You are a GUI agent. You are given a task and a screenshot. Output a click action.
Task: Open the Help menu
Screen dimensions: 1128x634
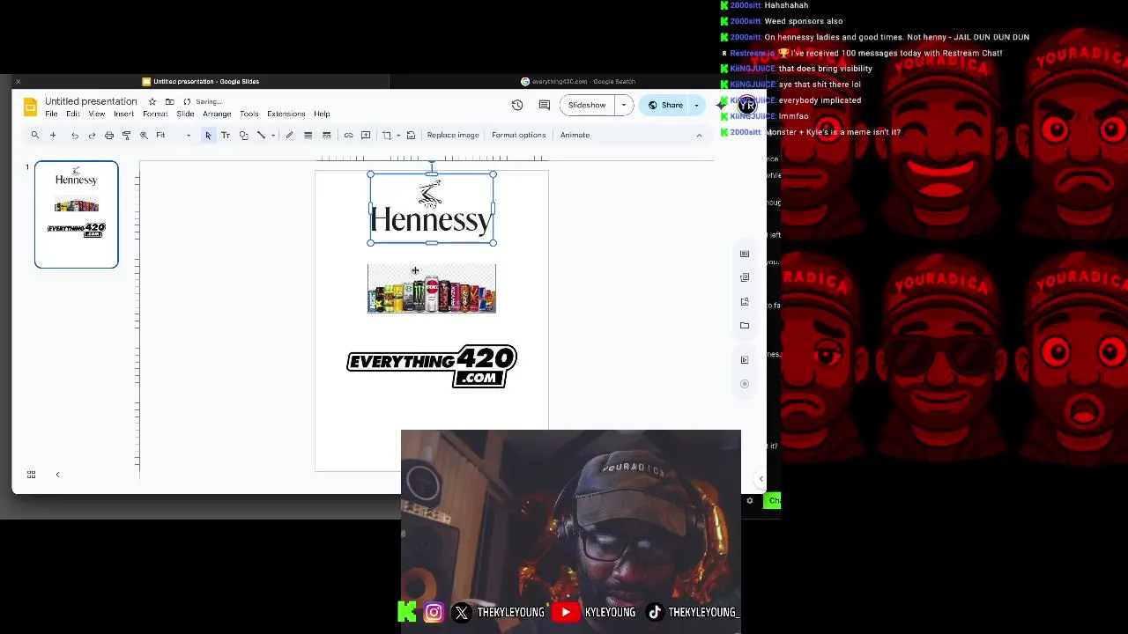pyautogui.click(x=322, y=114)
